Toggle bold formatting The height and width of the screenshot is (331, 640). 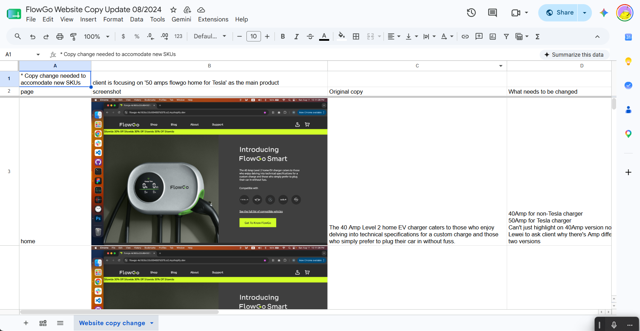[283, 36]
